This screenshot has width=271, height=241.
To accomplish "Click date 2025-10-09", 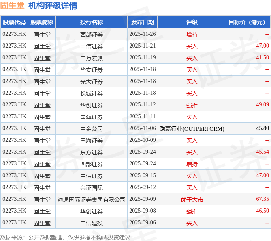I will pyautogui.click(x=143, y=140).
